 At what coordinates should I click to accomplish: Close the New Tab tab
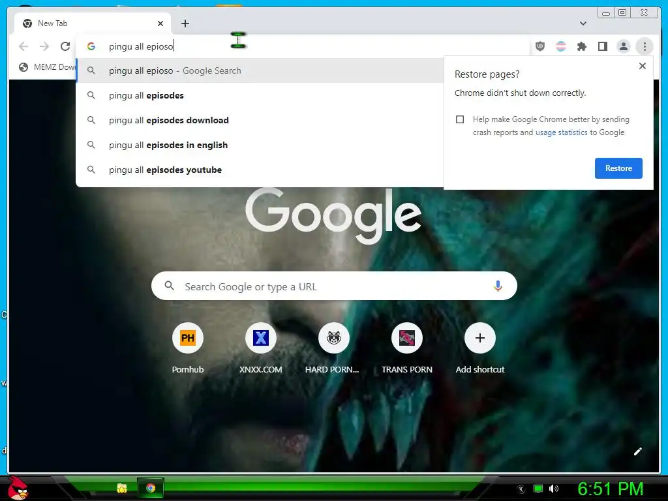tap(160, 23)
